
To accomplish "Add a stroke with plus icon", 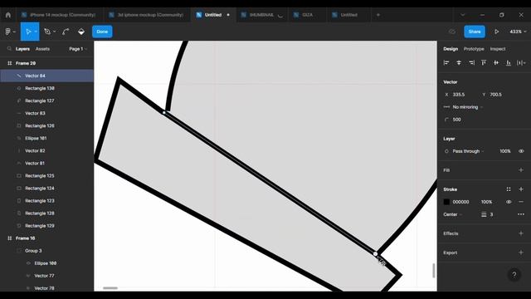I will point(521,189).
